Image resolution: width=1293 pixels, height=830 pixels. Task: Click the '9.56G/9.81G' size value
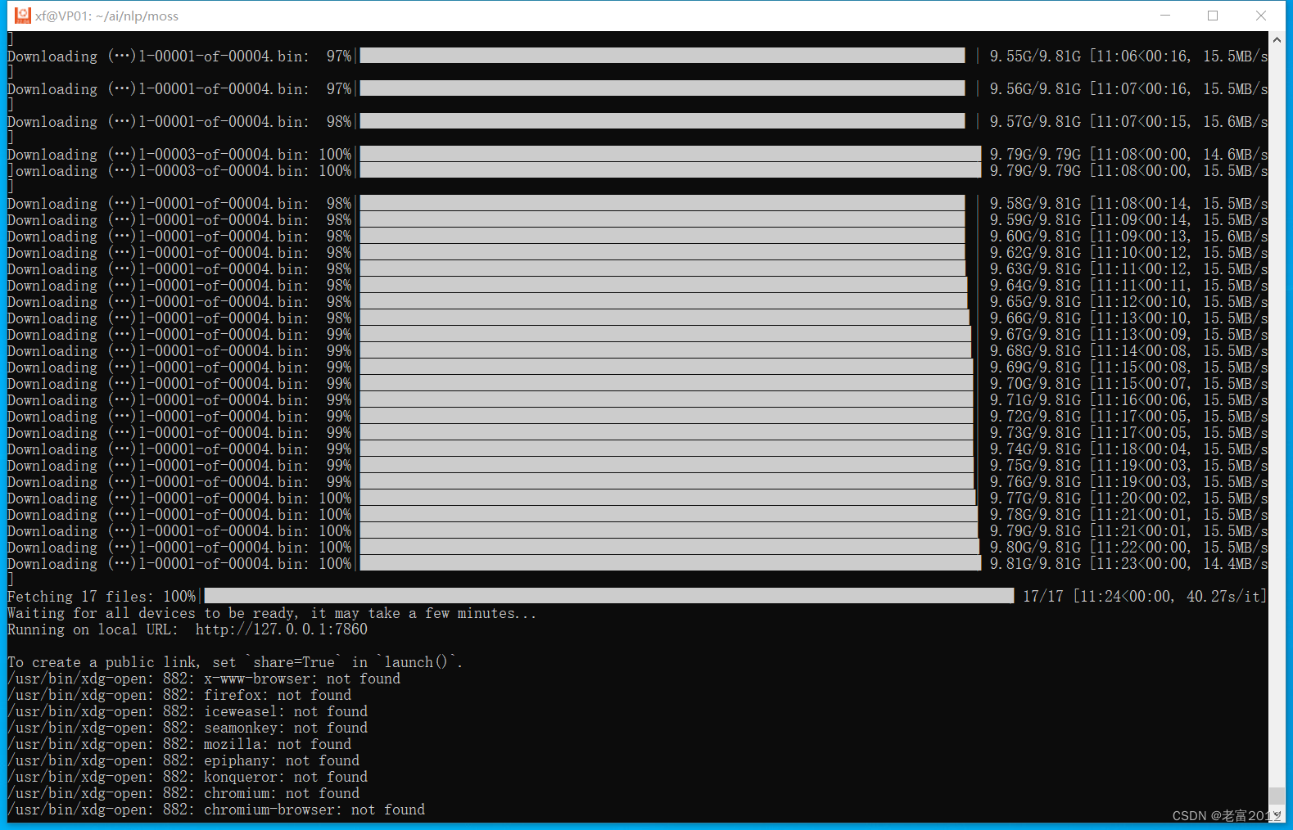(1035, 89)
